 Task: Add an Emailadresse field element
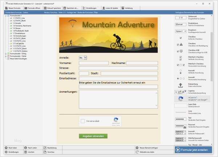(192, 24)
